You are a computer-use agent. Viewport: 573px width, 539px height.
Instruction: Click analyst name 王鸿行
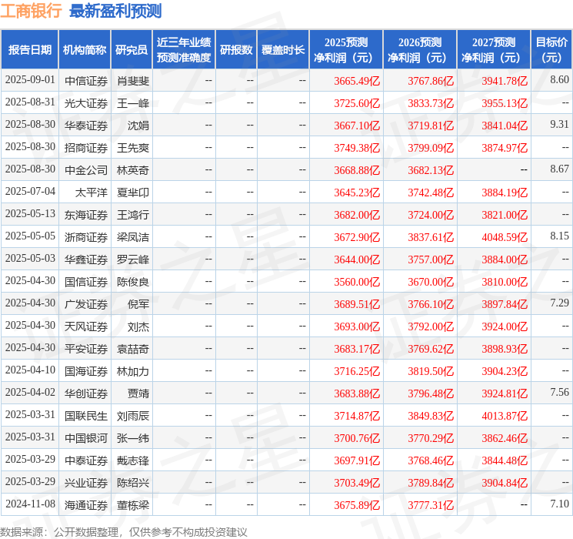tap(133, 215)
